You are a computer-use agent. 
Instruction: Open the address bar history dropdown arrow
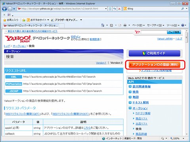tap(106, 9)
